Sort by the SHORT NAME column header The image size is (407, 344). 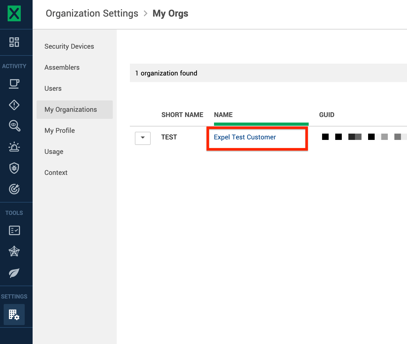[x=182, y=115]
